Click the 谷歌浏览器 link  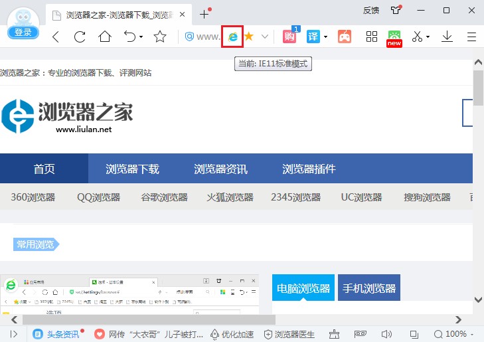click(x=164, y=197)
